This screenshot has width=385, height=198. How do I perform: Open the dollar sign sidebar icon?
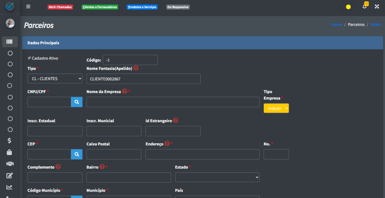10,141
